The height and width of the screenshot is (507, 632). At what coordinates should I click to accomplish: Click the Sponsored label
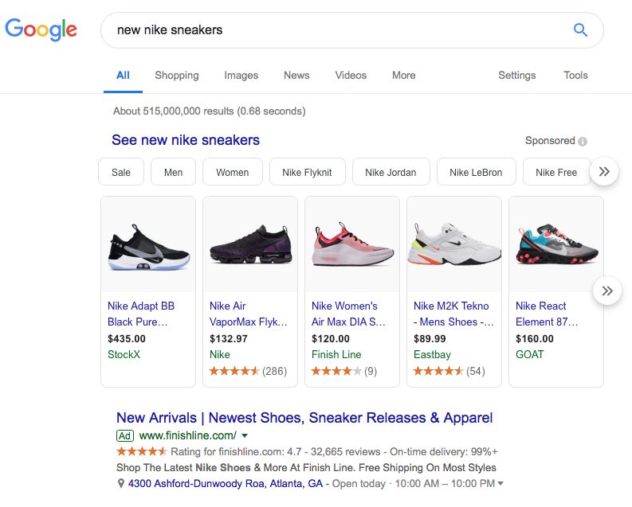pos(550,140)
